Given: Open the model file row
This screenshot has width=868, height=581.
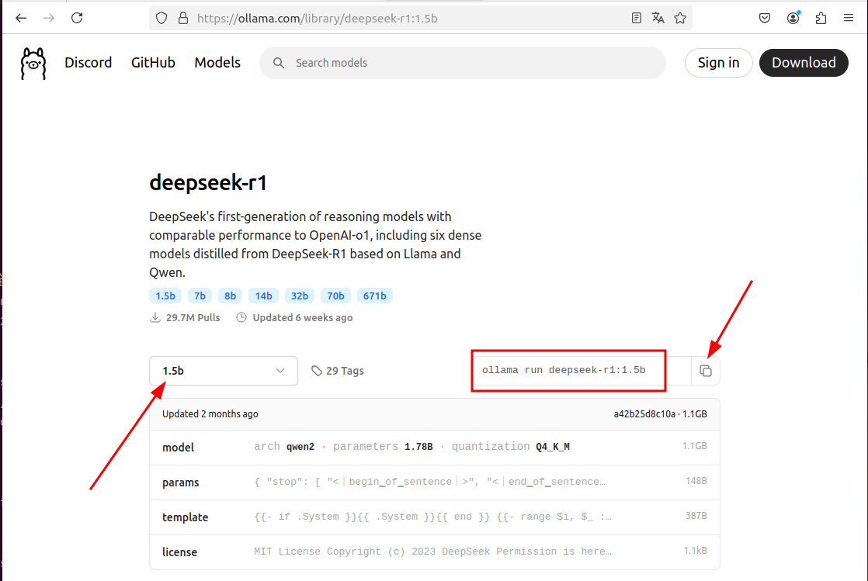Looking at the screenshot, I should (435, 447).
